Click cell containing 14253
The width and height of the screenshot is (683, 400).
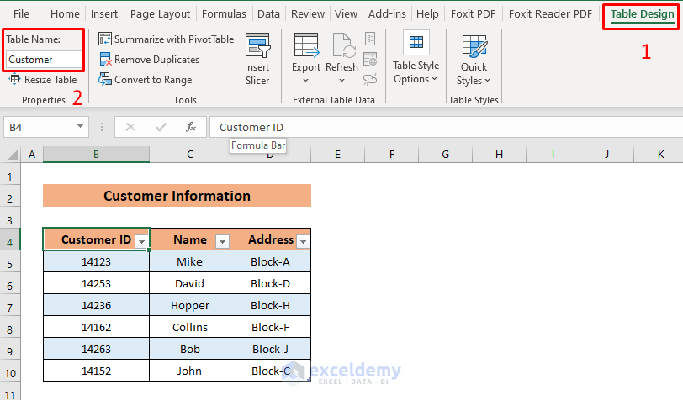click(96, 283)
